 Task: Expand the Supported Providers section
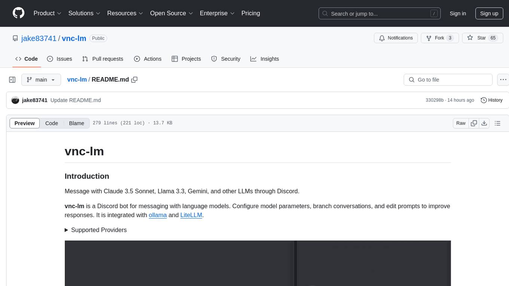[96, 230]
